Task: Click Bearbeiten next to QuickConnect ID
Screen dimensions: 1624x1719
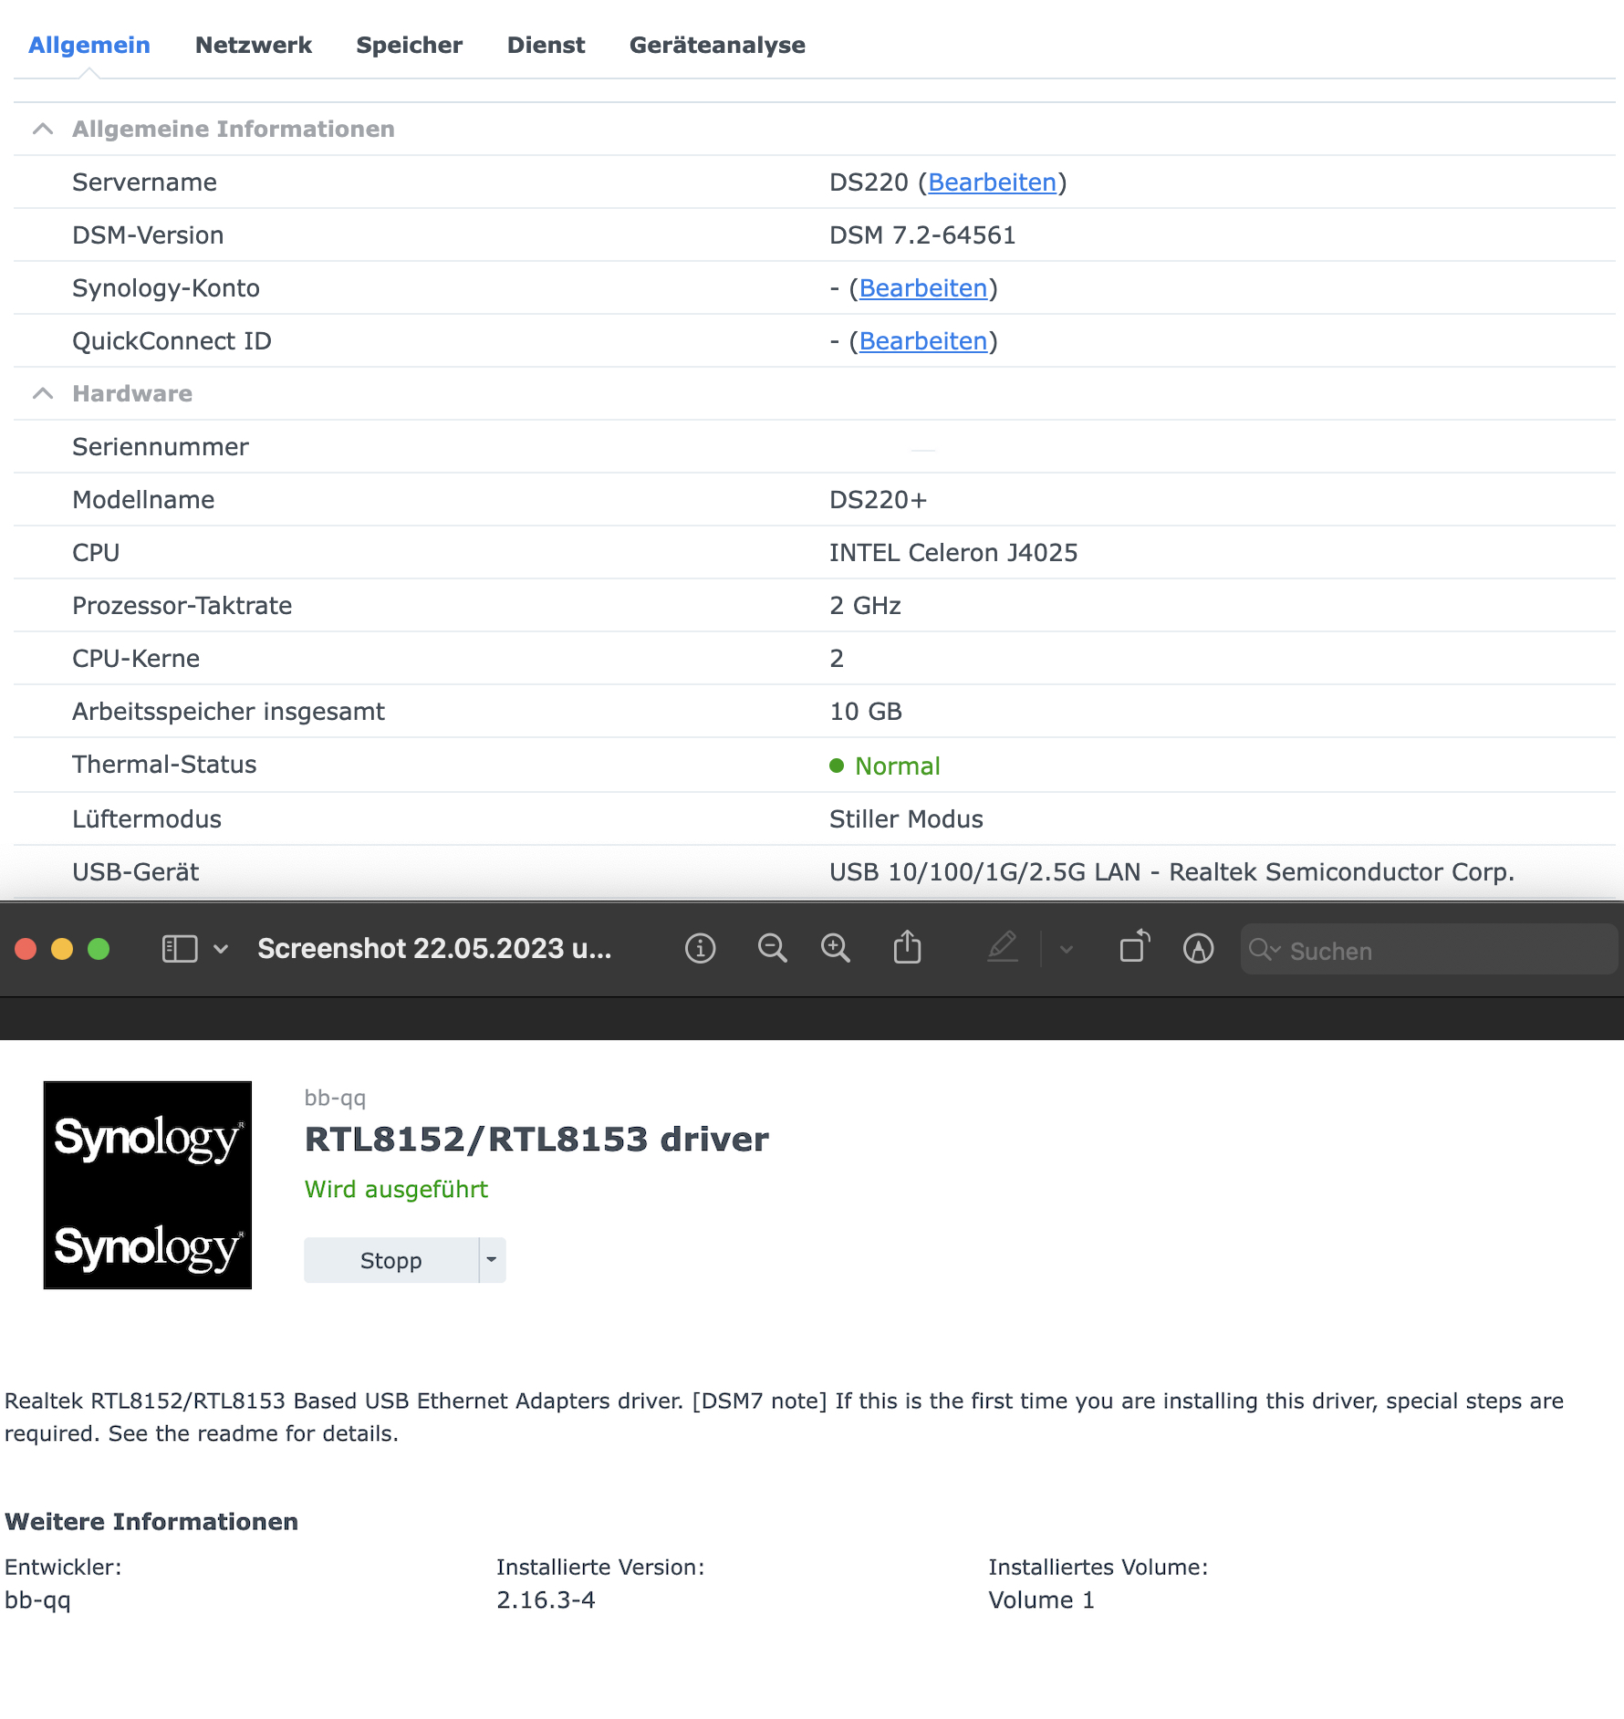Action: pyautogui.click(x=923, y=340)
